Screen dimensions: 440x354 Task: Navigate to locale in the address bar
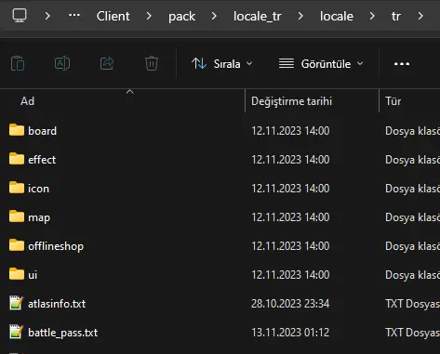(337, 16)
